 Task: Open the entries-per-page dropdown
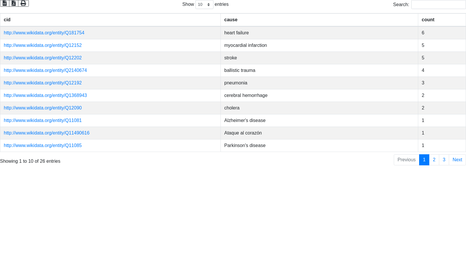(x=204, y=5)
